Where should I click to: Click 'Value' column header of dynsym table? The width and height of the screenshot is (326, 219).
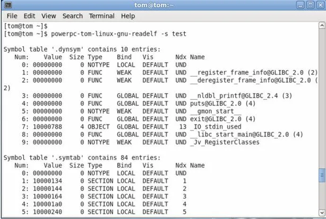coord(53,57)
